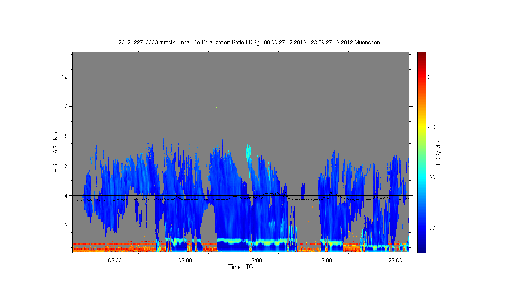Click the 13:00 time tick label
This screenshot has height=304, width=507.
click(255, 261)
